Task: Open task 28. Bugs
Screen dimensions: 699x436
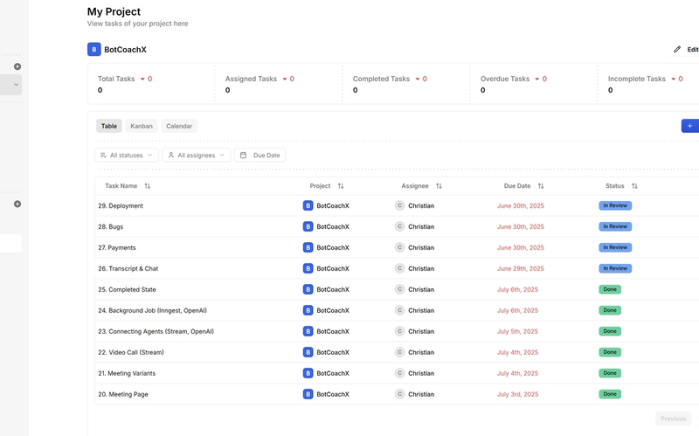Action: point(111,227)
